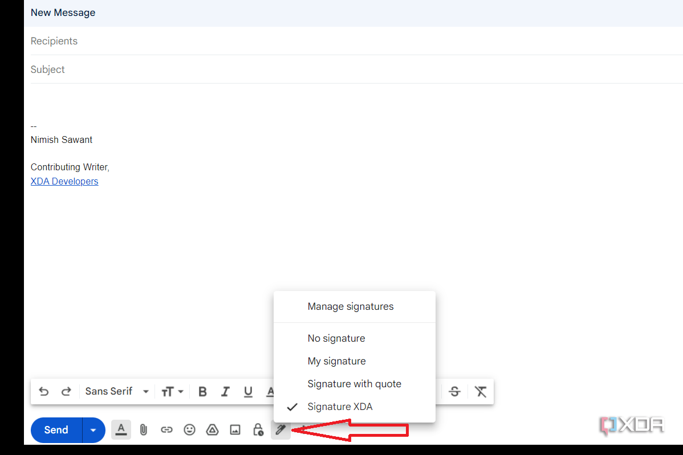Toggle strikethrough formatting
The height and width of the screenshot is (455, 683).
(454, 391)
